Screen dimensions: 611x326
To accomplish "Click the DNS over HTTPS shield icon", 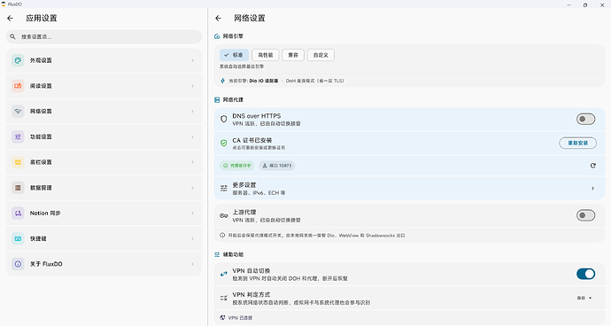I will coord(224,119).
